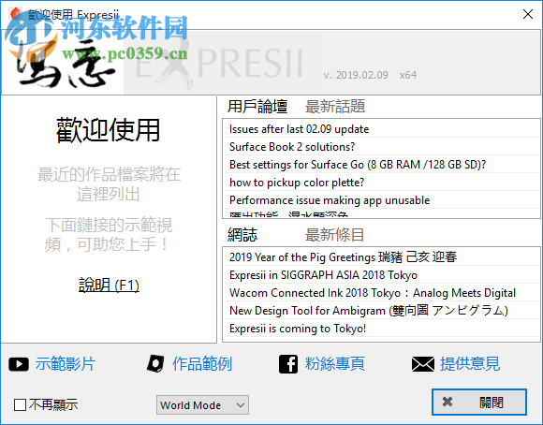The width and height of the screenshot is (543, 425).
Task: Open 'Surface Book 2 solutions?' topic
Action: pyautogui.click(x=381, y=147)
